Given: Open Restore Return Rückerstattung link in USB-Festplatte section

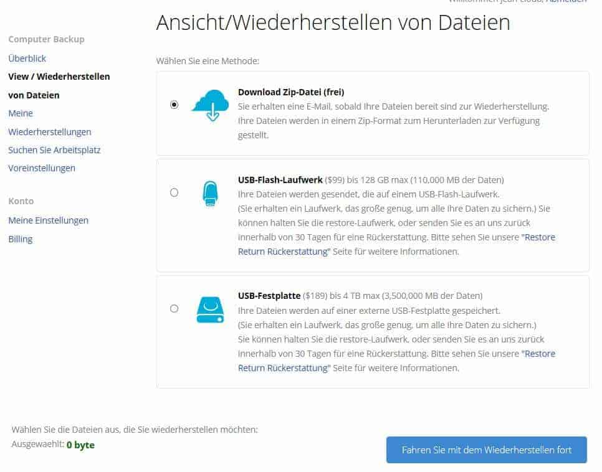Looking at the screenshot, I should pos(396,361).
